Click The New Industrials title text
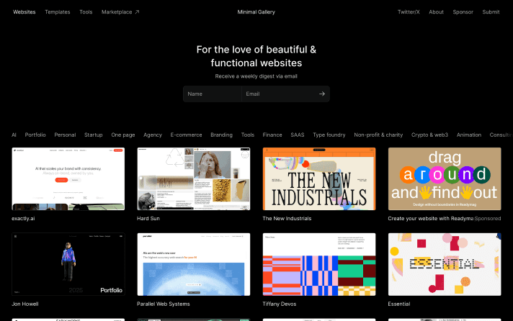 [287, 219]
